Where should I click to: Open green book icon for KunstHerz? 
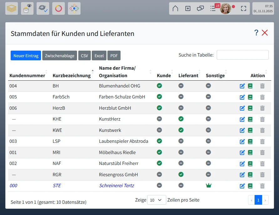point(250,119)
